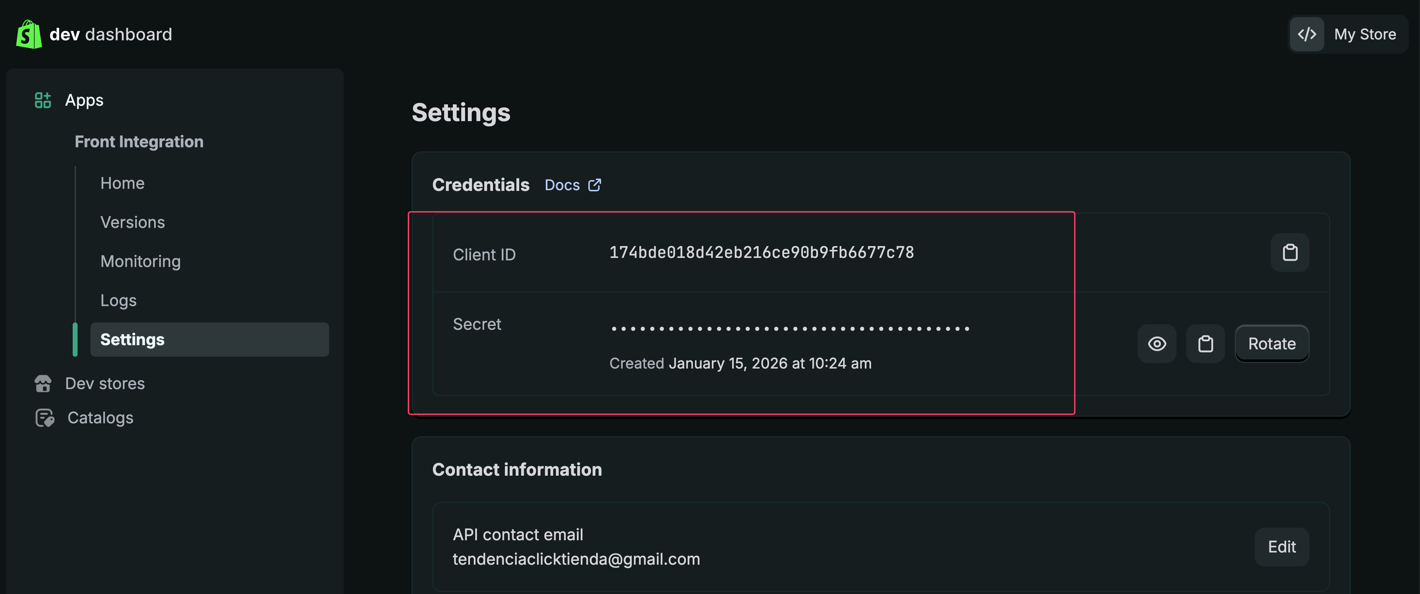
Task: Copy the Secret to clipboard
Action: coord(1205,344)
